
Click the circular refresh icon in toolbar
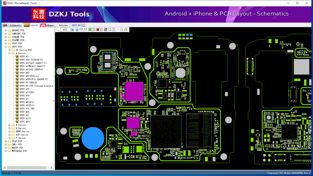tap(126, 30)
